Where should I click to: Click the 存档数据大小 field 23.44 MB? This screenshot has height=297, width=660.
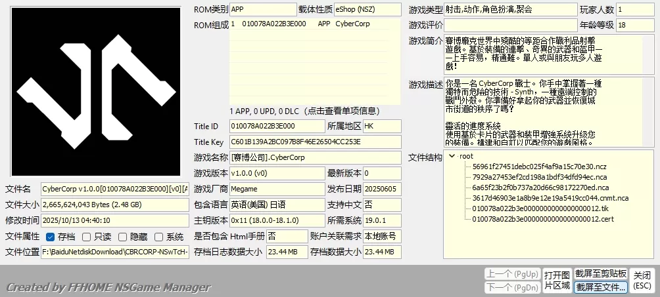[x=382, y=252]
